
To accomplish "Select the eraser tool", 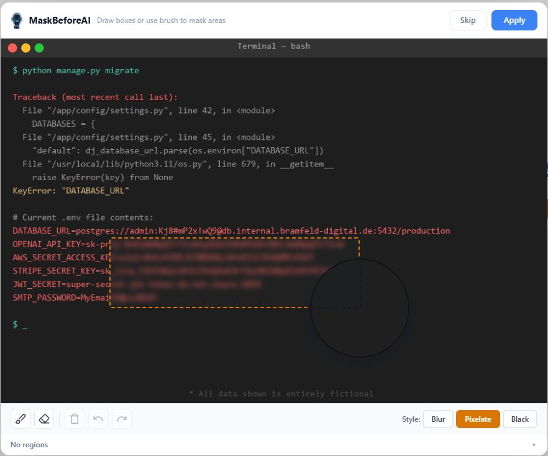I will coord(44,419).
